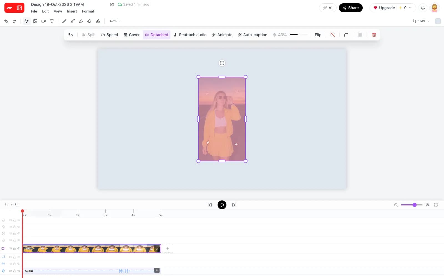Open the Animate options
444x278 pixels.
click(x=222, y=35)
